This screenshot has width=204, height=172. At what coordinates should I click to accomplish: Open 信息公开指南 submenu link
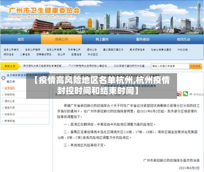pos(33,50)
